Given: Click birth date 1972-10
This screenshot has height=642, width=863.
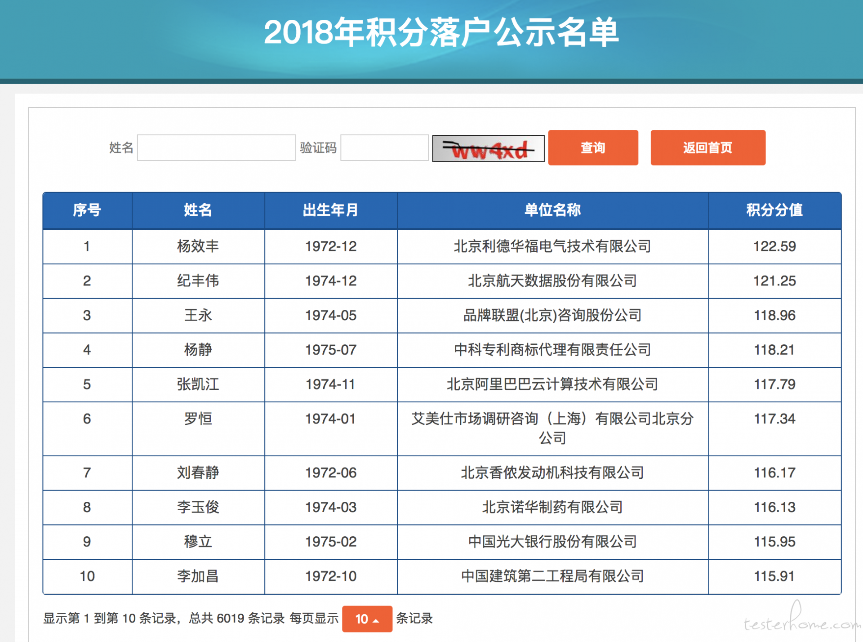Looking at the screenshot, I should point(331,576).
